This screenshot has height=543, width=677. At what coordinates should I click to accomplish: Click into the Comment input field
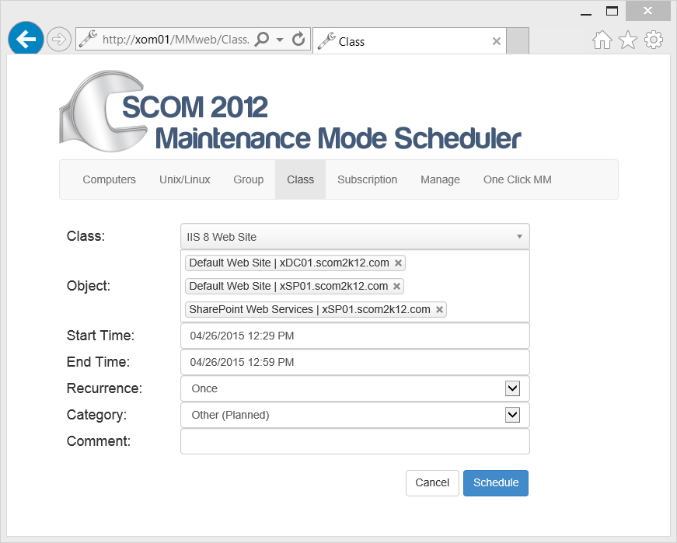(x=355, y=441)
